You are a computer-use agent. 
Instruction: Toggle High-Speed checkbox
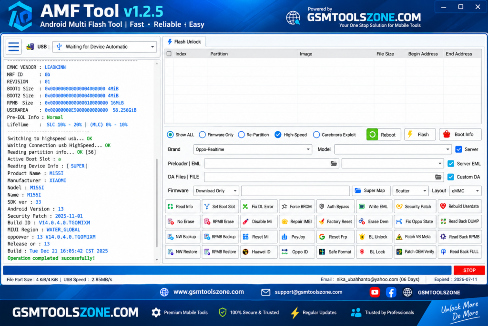pyautogui.click(x=278, y=135)
